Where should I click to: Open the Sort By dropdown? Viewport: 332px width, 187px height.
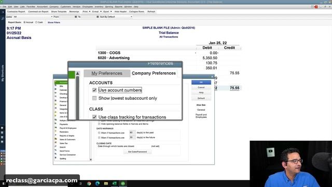[131, 17]
